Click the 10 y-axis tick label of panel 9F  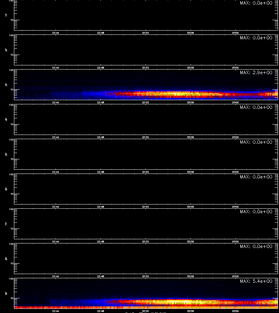12,298
